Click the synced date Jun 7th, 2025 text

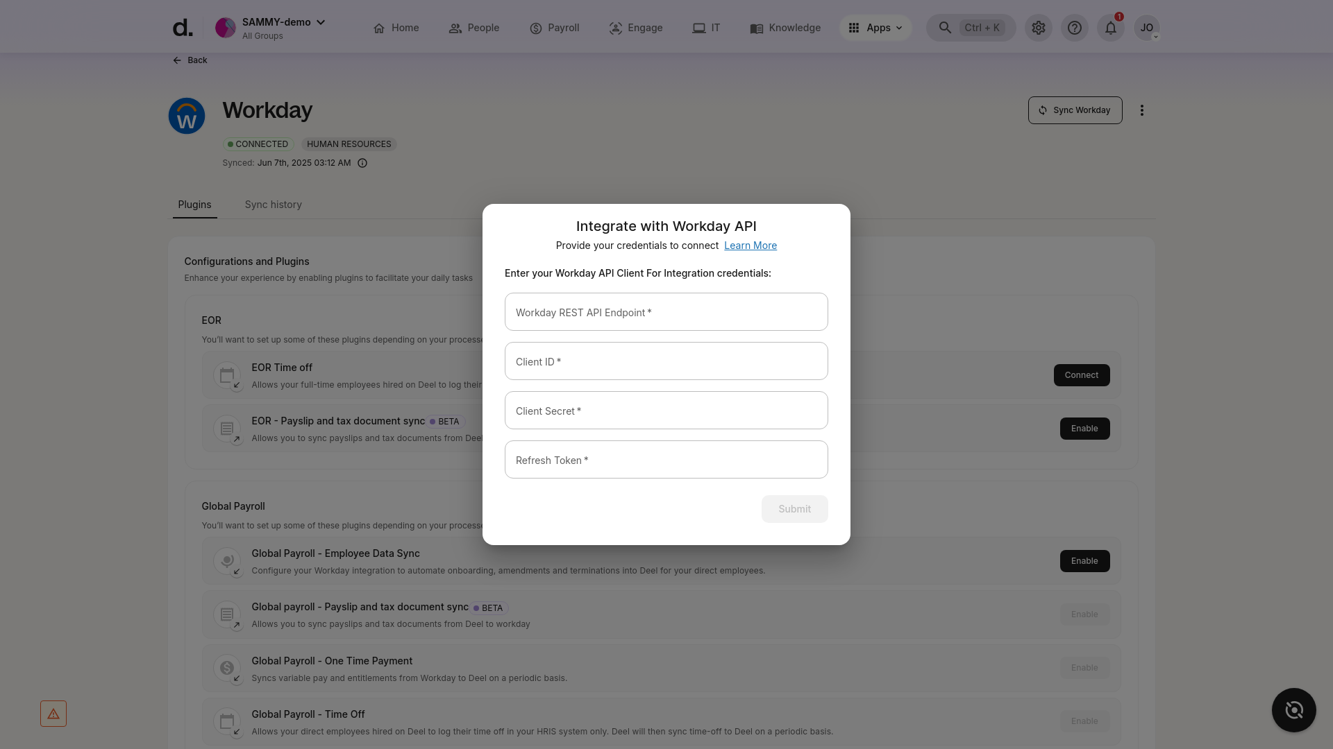pyautogui.click(x=304, y=163)
